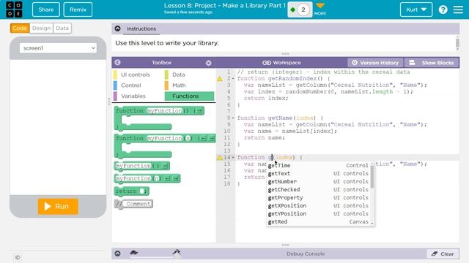This screenshot has width=469, height=263.
Task: Click the Comment block
Action: (133, 204)
